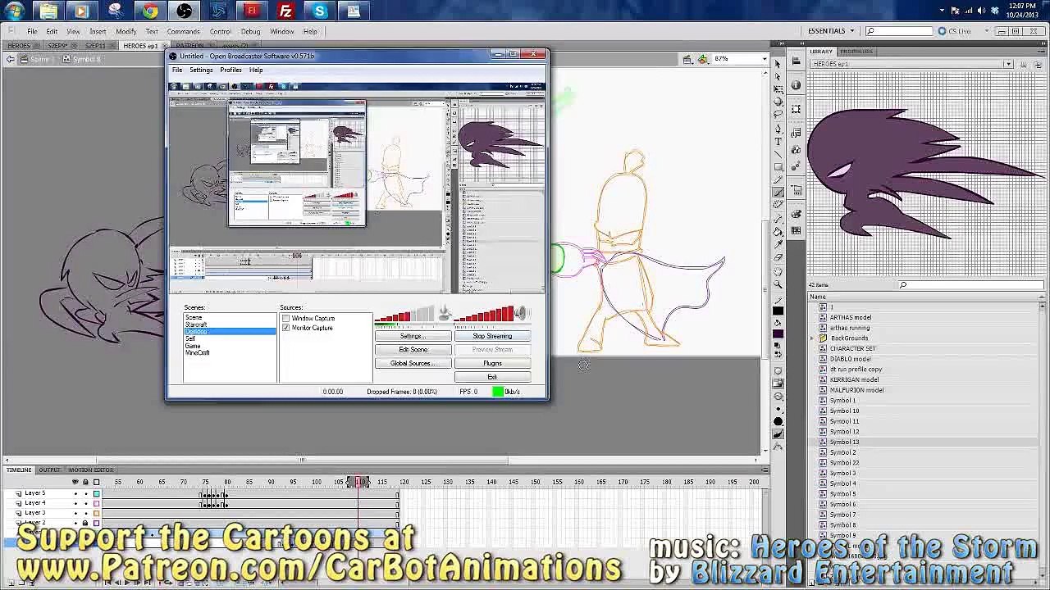The height and width of the screenshot is (590, 1050).
Task: Open the Transform panel icon
Action: coord(796,108)
